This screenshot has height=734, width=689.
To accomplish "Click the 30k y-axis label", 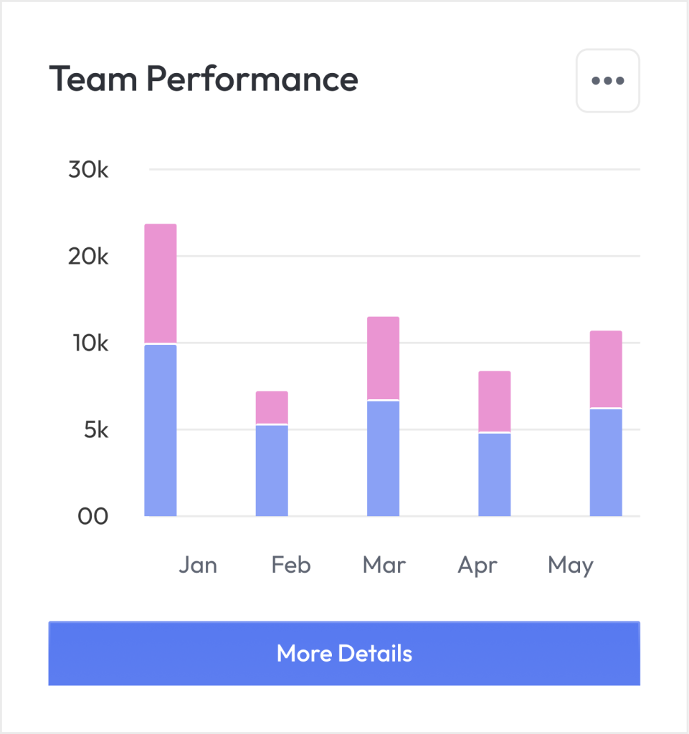I will click(x=88, y=171).
